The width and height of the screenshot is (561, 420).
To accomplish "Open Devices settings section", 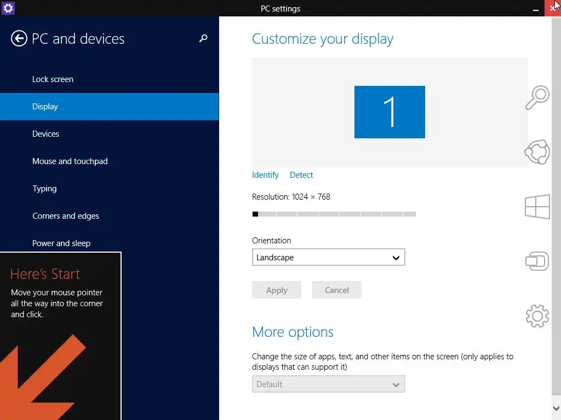I will [110, 134].
